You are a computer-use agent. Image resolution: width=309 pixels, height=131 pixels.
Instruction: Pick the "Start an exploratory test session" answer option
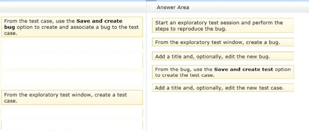coord(223,26)
